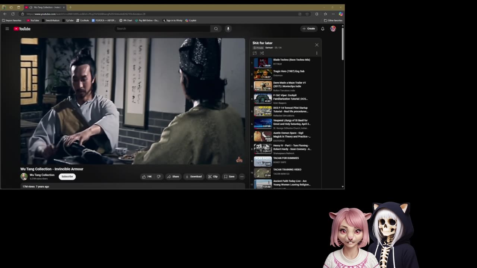Open the YouTube bookmark in favorites bar

tap(33, 20)
